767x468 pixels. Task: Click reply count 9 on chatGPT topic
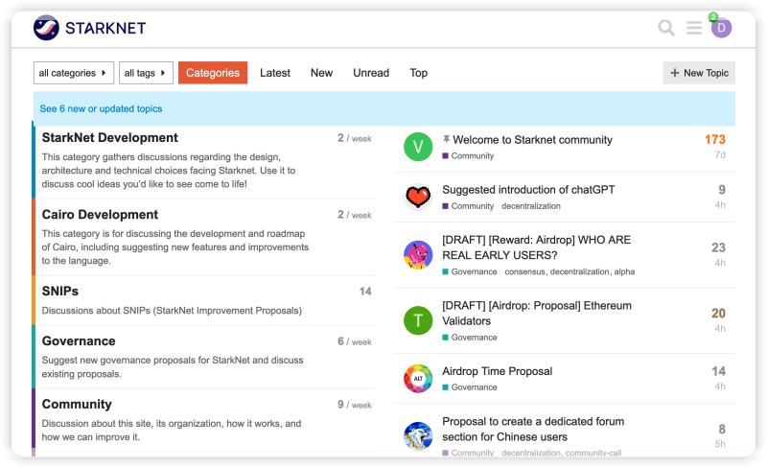tap(722, 190)
